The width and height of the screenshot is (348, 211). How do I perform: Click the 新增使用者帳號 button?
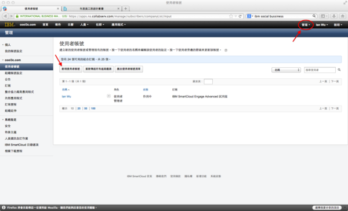(x=71, y=69)
